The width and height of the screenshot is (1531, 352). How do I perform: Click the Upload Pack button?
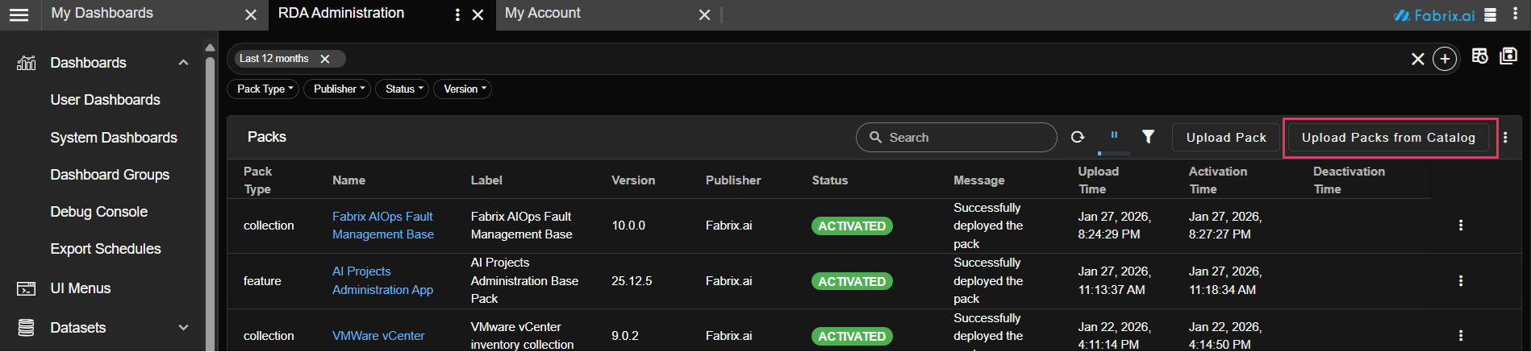point(1225,138)
